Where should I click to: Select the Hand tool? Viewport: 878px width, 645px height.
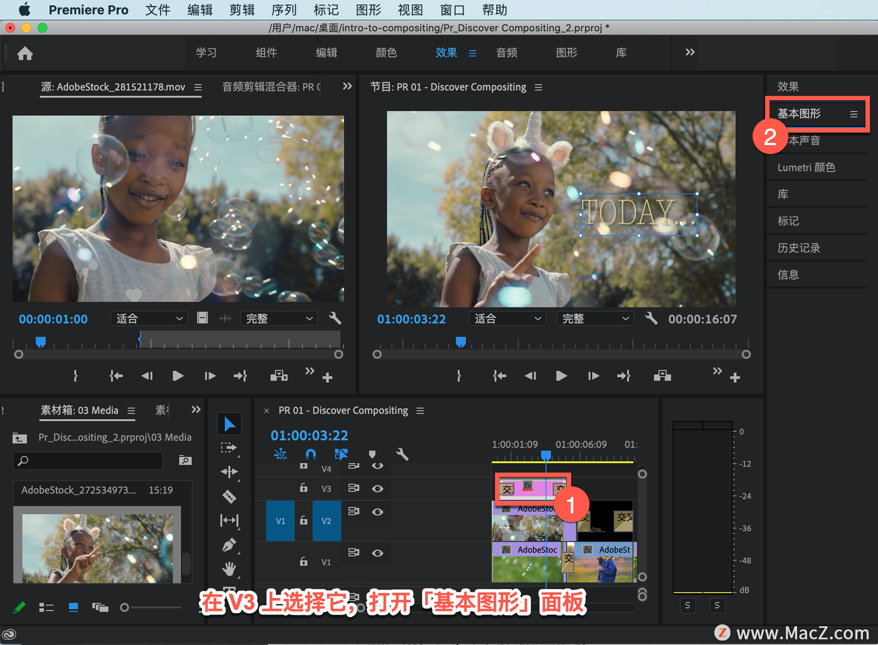229,569
